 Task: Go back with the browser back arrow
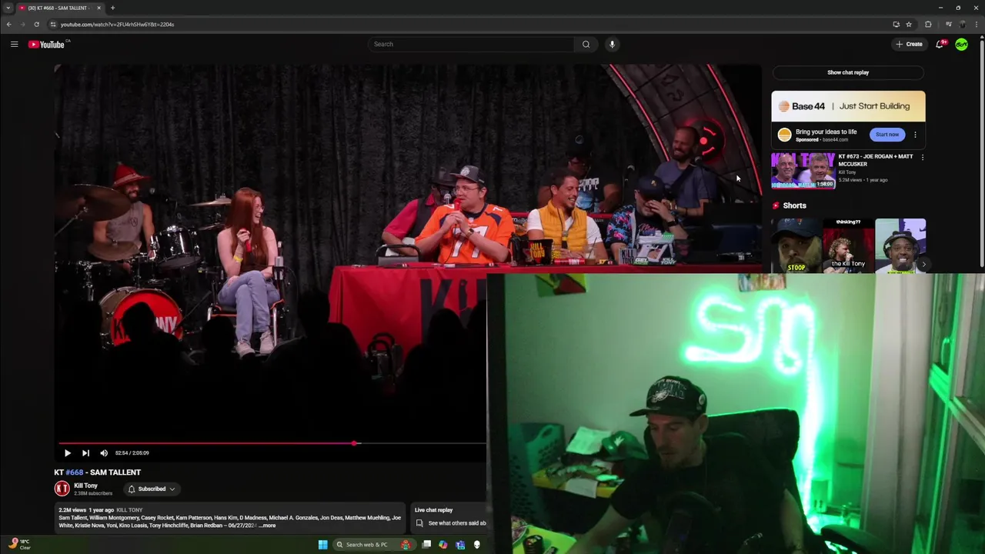pyautogui.click(x=8, y=24)
